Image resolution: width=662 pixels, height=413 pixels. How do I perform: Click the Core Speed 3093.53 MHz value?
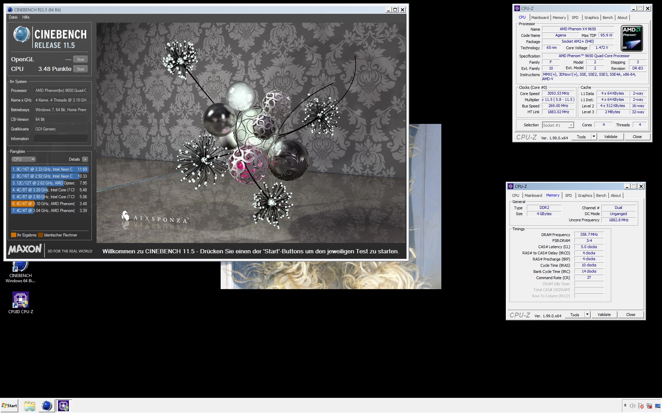(558, 94)
